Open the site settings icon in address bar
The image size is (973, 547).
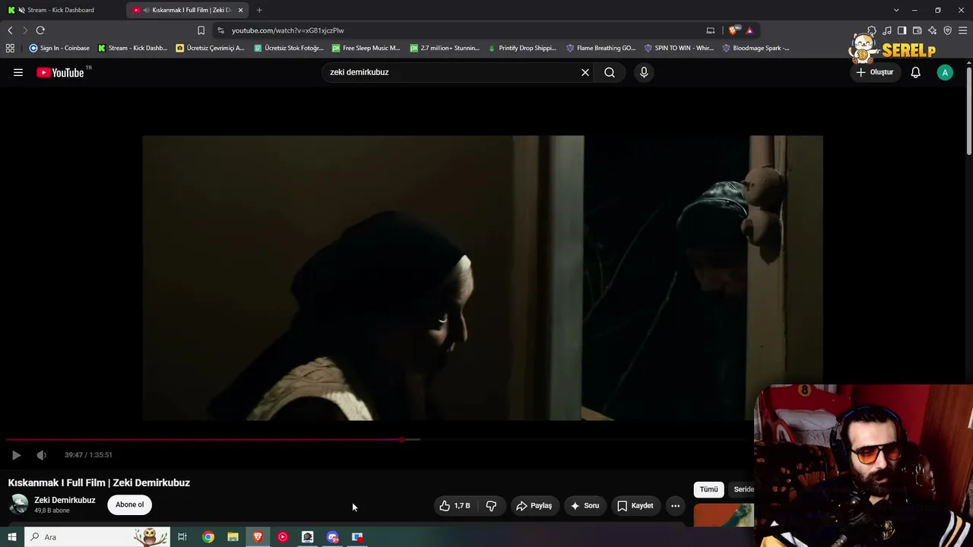pyautogui.click(x=220, y=30)
